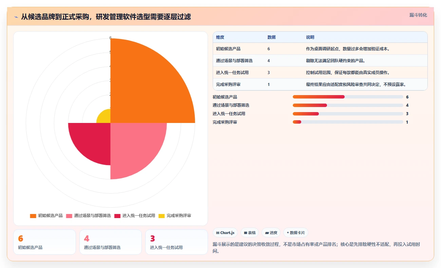
Task: Click the table description 剔除无法满足团队硬约束的产品
Action: (x=335, y=61)
